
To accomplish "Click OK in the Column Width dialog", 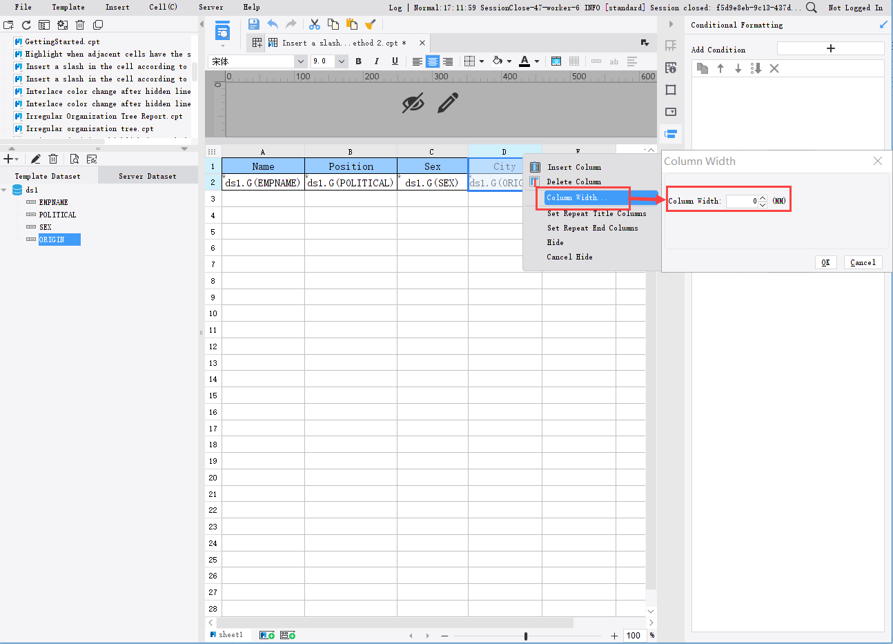I will (825, 262).
